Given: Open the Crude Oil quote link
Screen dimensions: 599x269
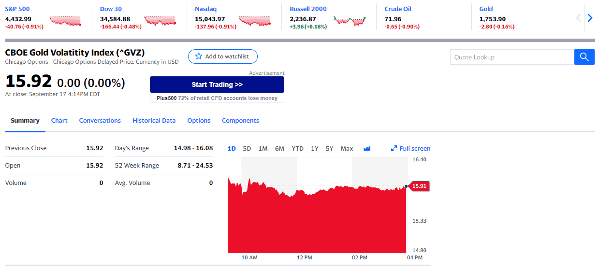Looking at the screenshot, I should 398,9.
